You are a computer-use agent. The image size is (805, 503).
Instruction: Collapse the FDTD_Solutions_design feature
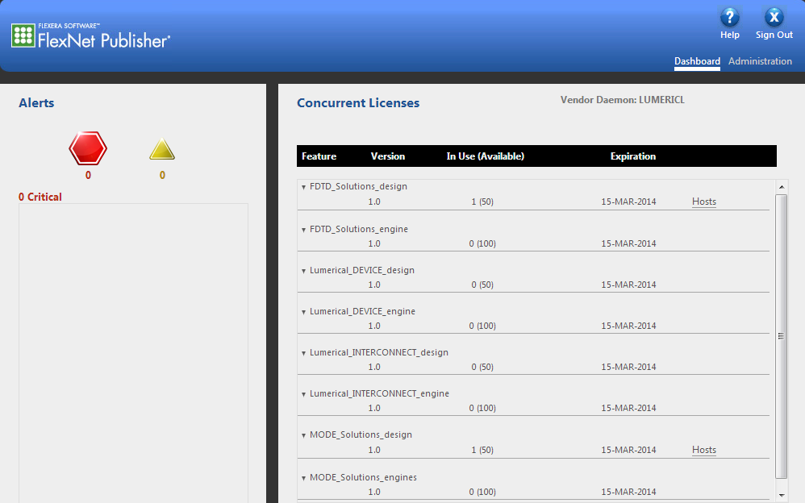(x=303, y=187)
